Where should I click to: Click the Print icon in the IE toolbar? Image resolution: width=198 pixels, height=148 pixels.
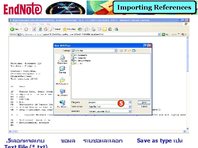94,29
